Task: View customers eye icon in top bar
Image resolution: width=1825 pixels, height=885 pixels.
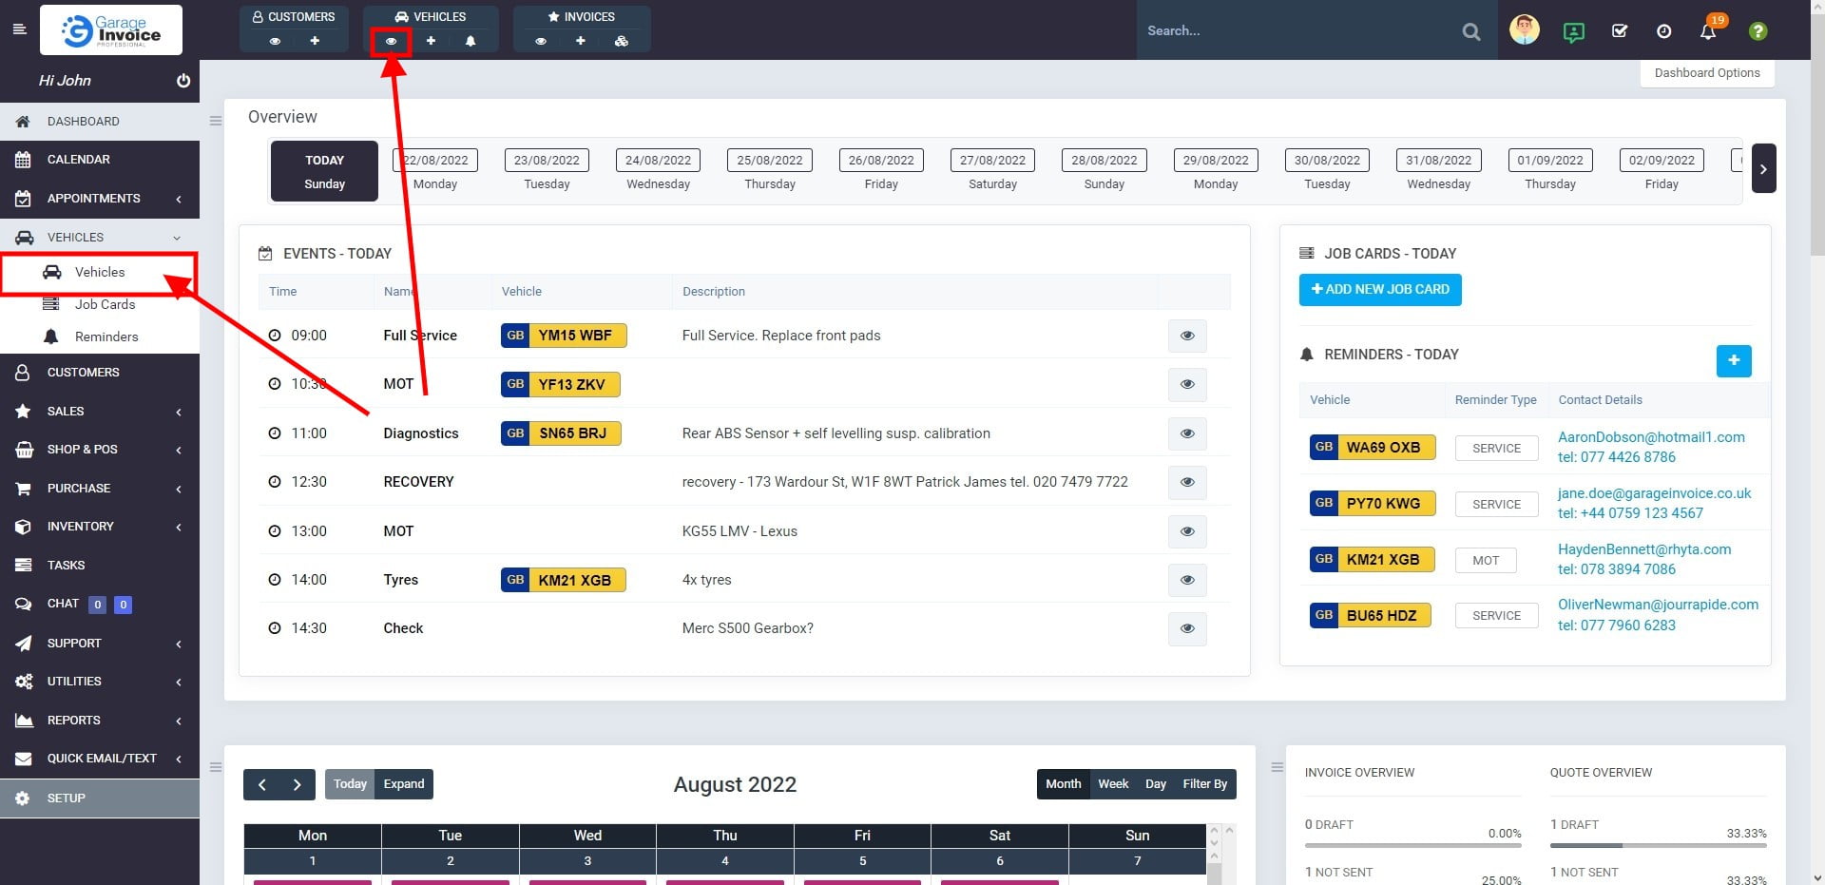Action: [x=275, y=41]
